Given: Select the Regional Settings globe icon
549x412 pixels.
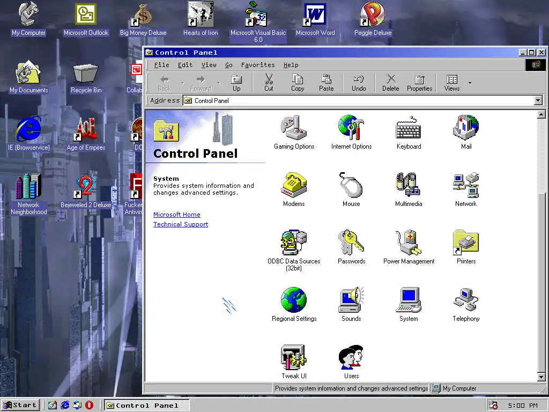Looking at the screenshot, I should click(x=294, y=305).
